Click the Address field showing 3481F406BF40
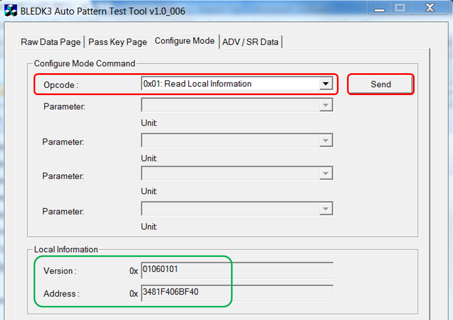The height and width of the screenshot is (320, 453). coord(237,293)
